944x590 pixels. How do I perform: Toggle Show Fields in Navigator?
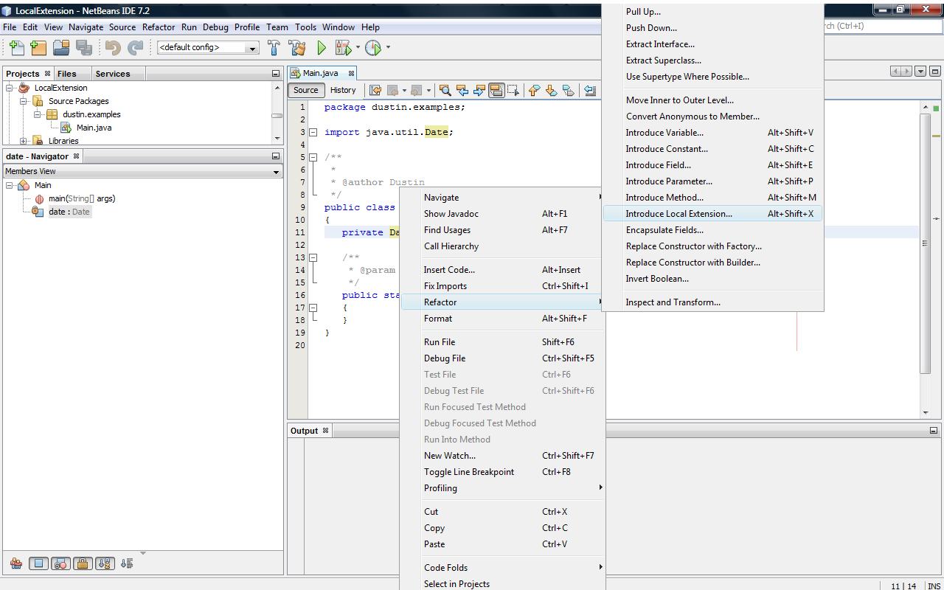(38, 563)
